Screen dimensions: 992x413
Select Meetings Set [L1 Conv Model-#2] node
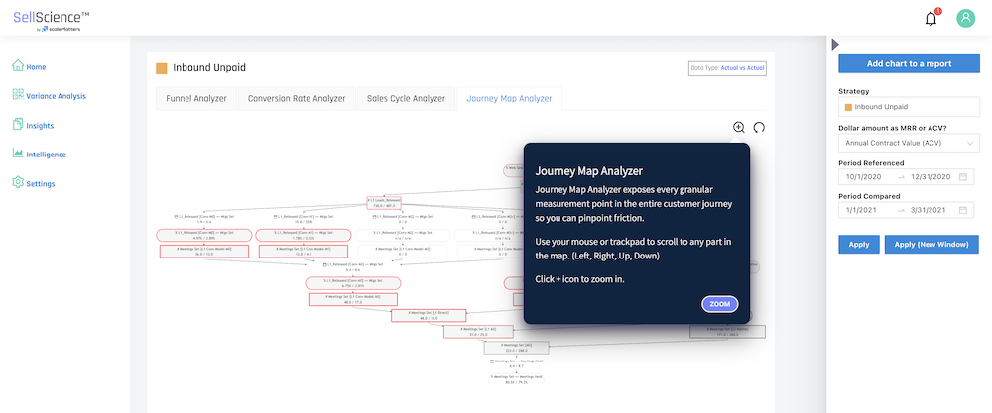(403, 252)
